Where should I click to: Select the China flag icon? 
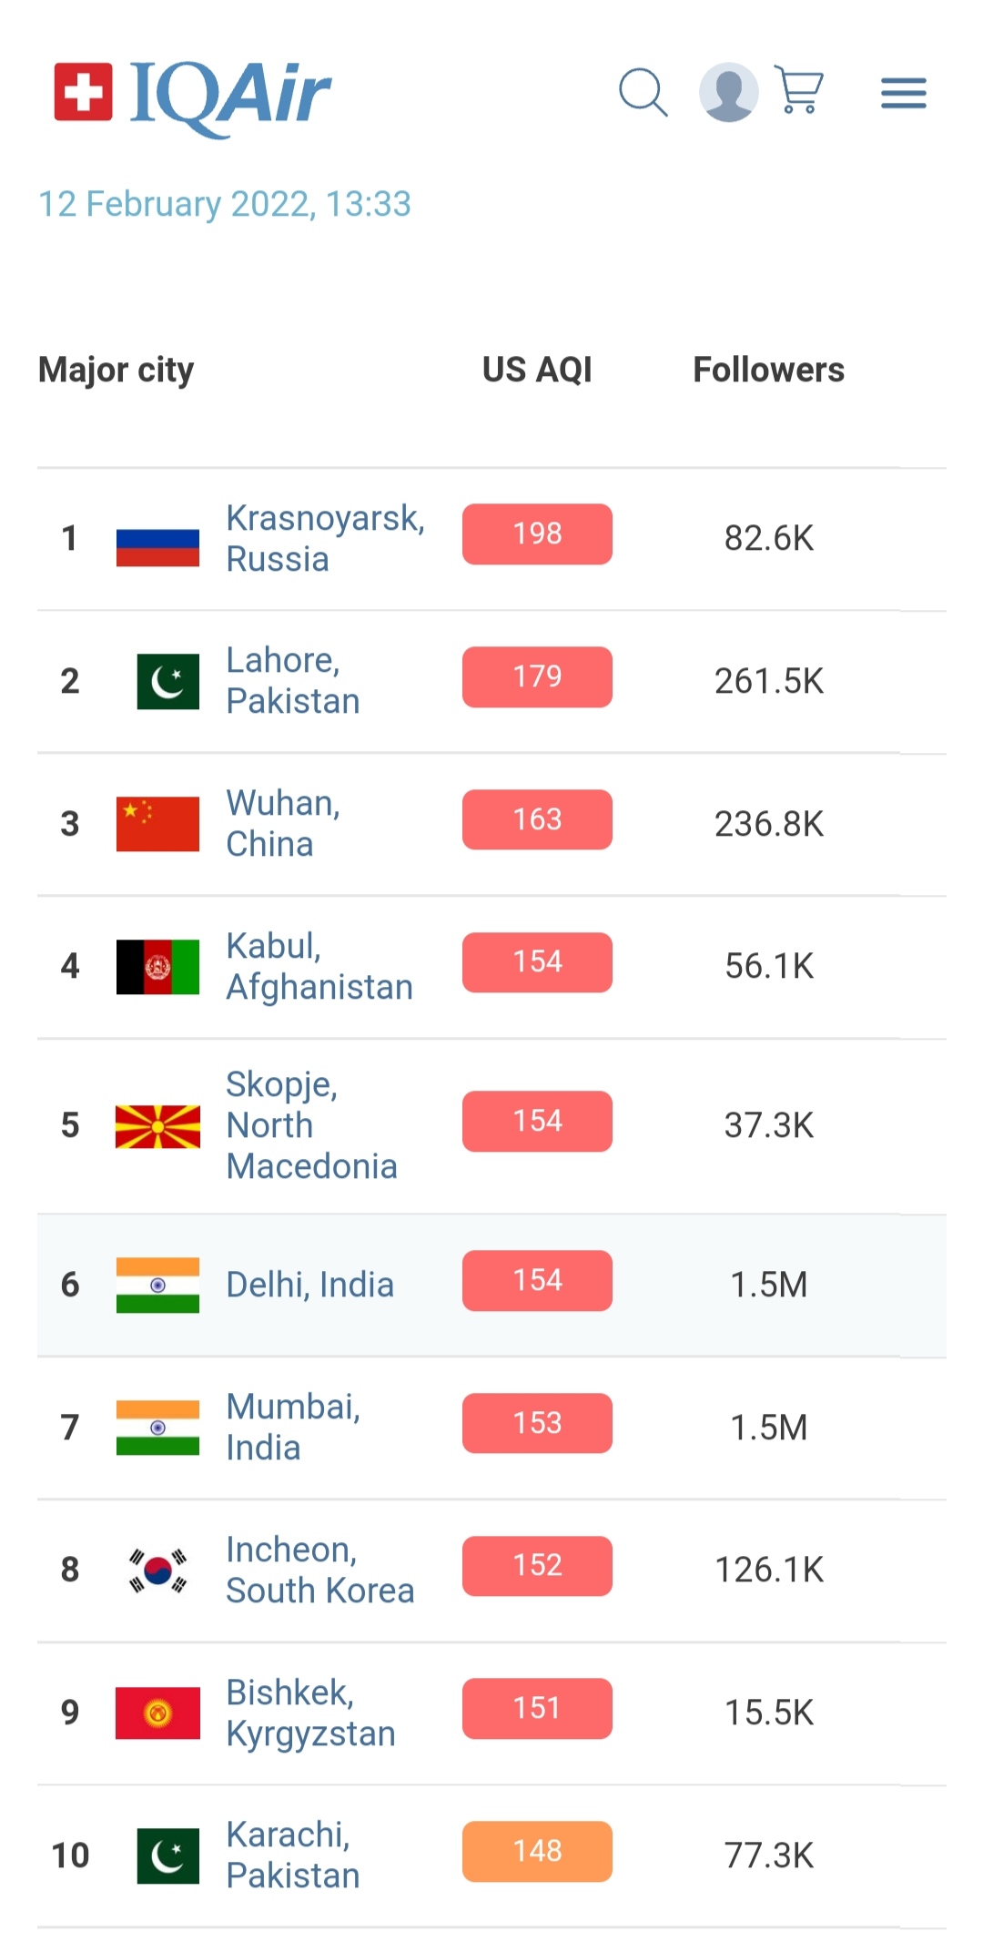tap(157, 824)
